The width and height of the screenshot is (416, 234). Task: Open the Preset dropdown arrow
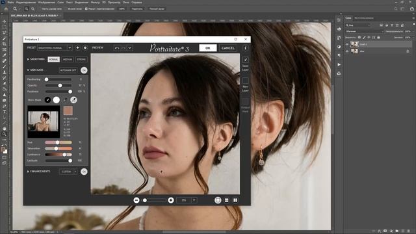click(70, 47)
